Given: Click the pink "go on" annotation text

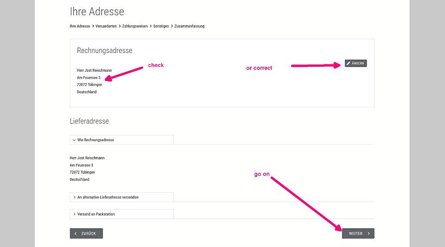Looking at the screenshot, I should pyautogui.click(x=262, y=174).
